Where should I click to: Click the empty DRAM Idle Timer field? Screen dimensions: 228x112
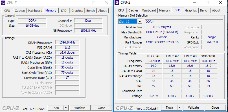pyautogui.click(x=67, y=83)
